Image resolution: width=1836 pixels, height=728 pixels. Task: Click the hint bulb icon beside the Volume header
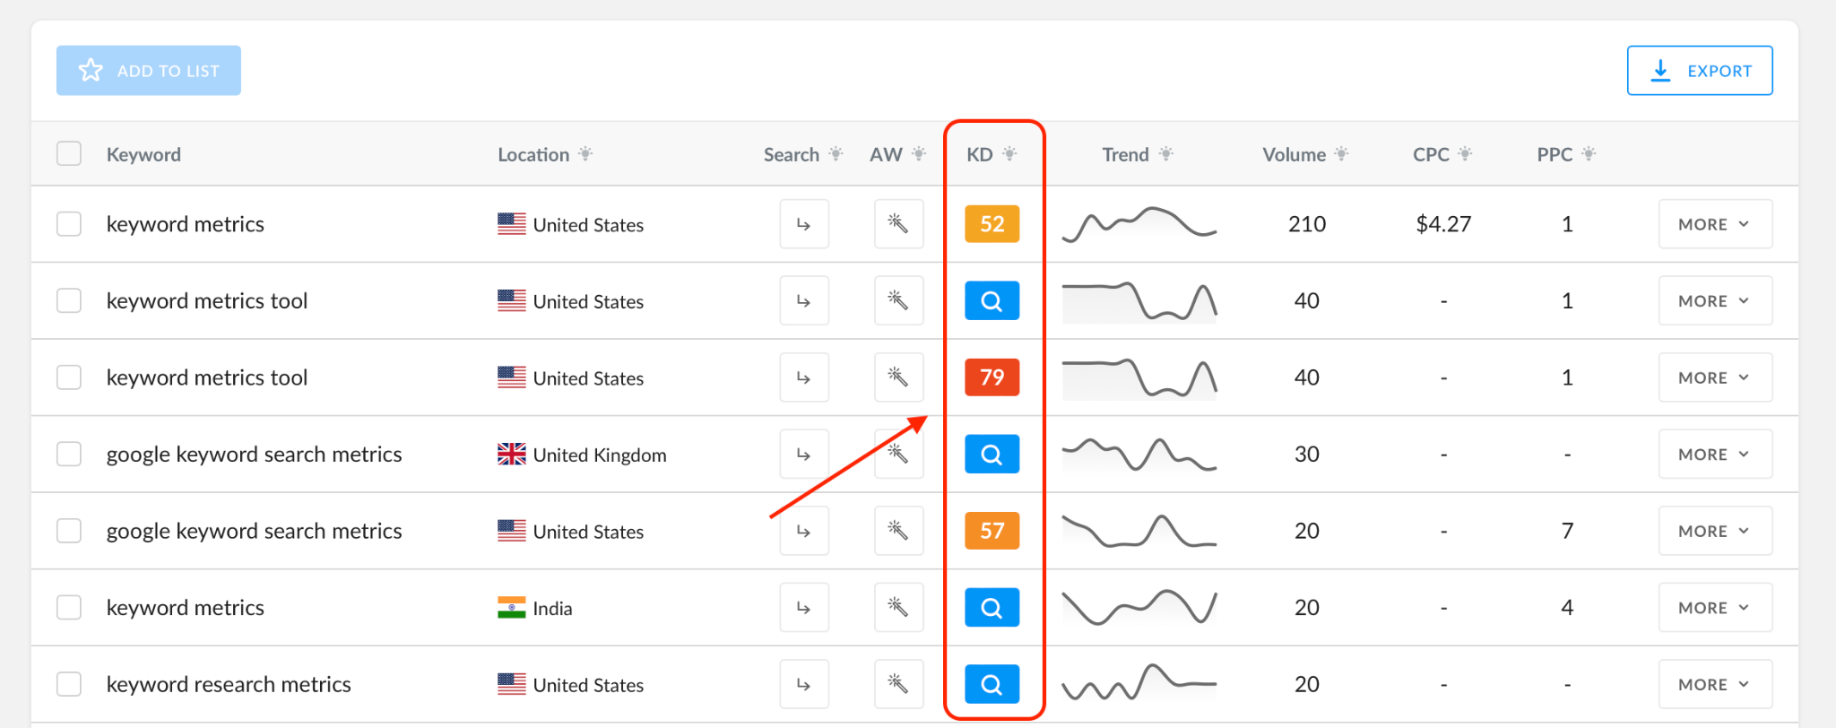coord(1341,154)
